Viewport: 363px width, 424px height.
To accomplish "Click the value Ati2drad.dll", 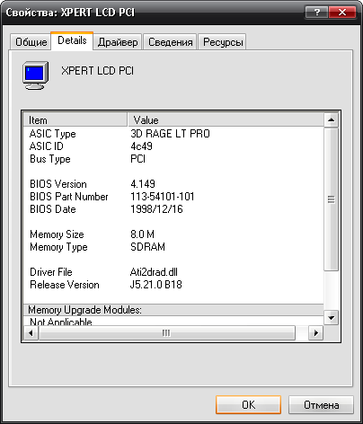I will 154,272.
